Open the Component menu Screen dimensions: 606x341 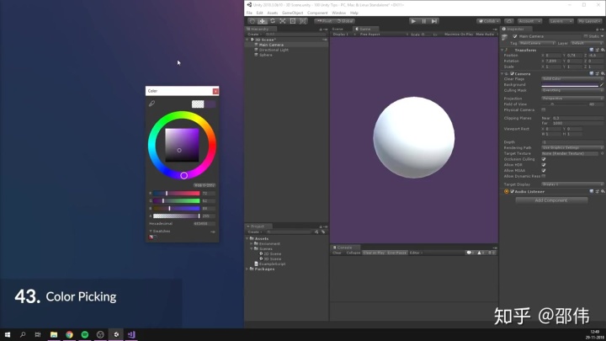[x=317, y=13]
